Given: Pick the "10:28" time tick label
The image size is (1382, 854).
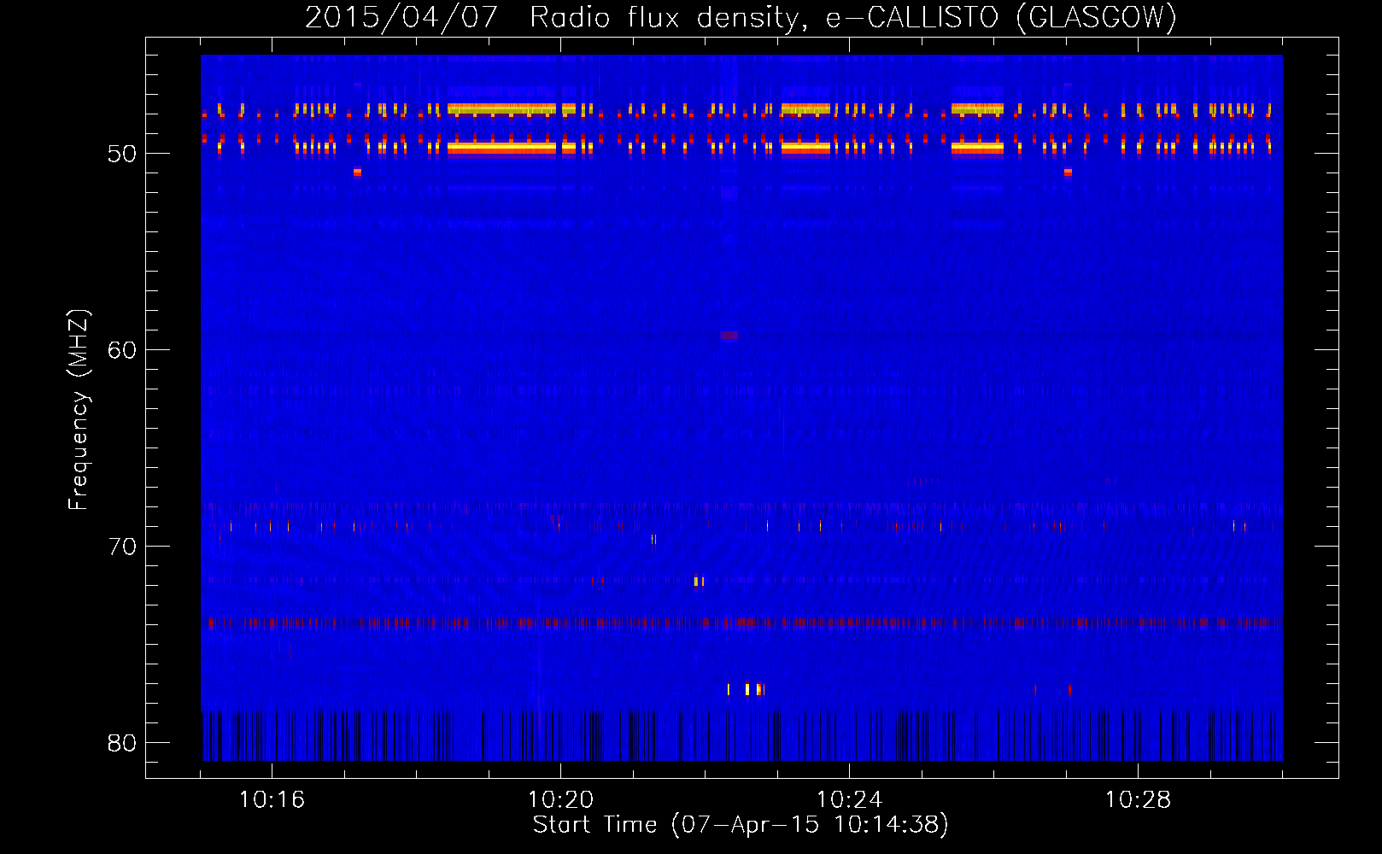Looking at the screenshot, I should click(x=1138, y=799).
